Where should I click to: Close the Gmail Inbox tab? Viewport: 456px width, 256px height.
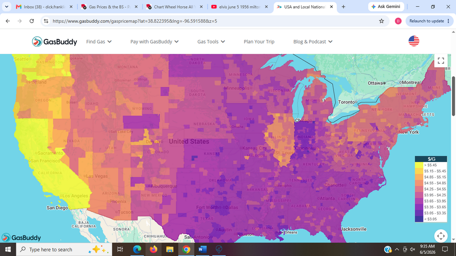click(x=71, y=7)
